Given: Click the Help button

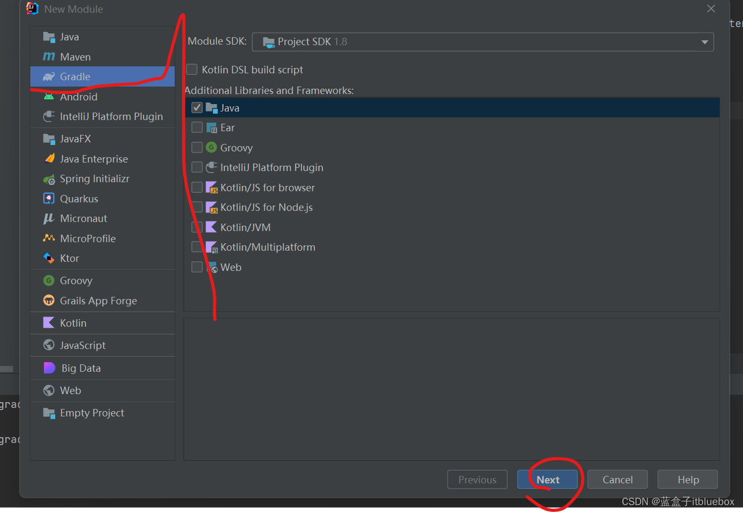Looking at the screenshot, I should [688, 480].
